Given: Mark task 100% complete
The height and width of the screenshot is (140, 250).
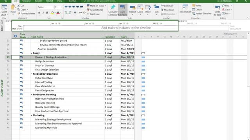Looking at the screenshot, I should click(x=82, y=7).
